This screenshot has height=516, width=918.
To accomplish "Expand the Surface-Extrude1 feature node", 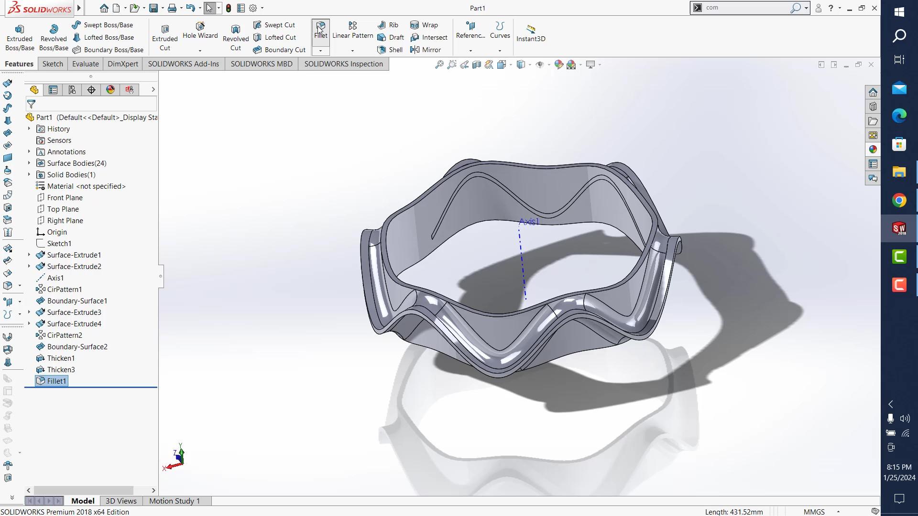I will (x=29, y=255).
